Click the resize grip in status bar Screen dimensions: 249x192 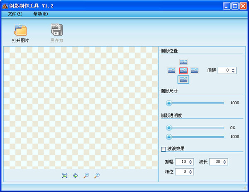tap(245, 187)
